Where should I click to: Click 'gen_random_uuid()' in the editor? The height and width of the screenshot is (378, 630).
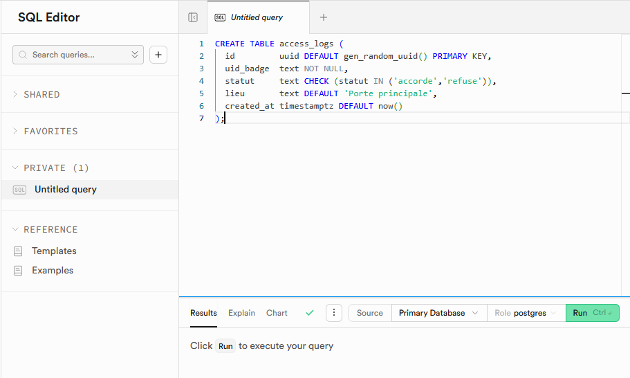coord(385,56)
